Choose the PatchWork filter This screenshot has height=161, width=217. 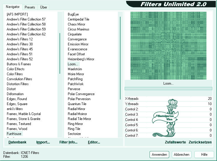[x=76, y=84]
